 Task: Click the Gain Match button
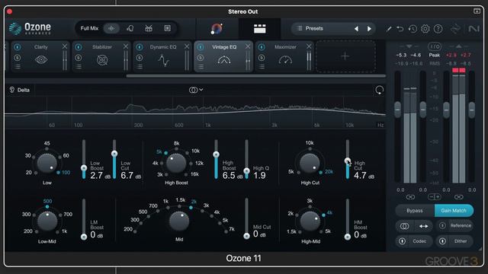454,211
